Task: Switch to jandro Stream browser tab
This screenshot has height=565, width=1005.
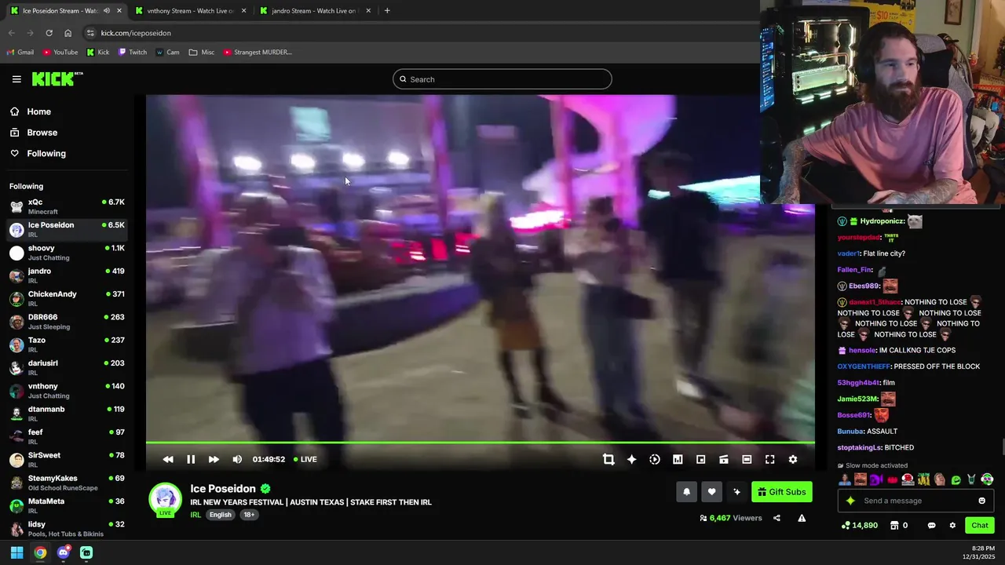Action: click(314, 11)
